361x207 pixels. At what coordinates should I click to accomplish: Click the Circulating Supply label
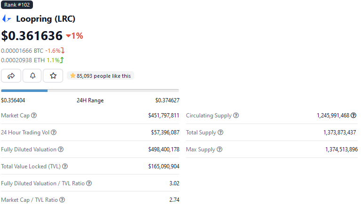209,116
